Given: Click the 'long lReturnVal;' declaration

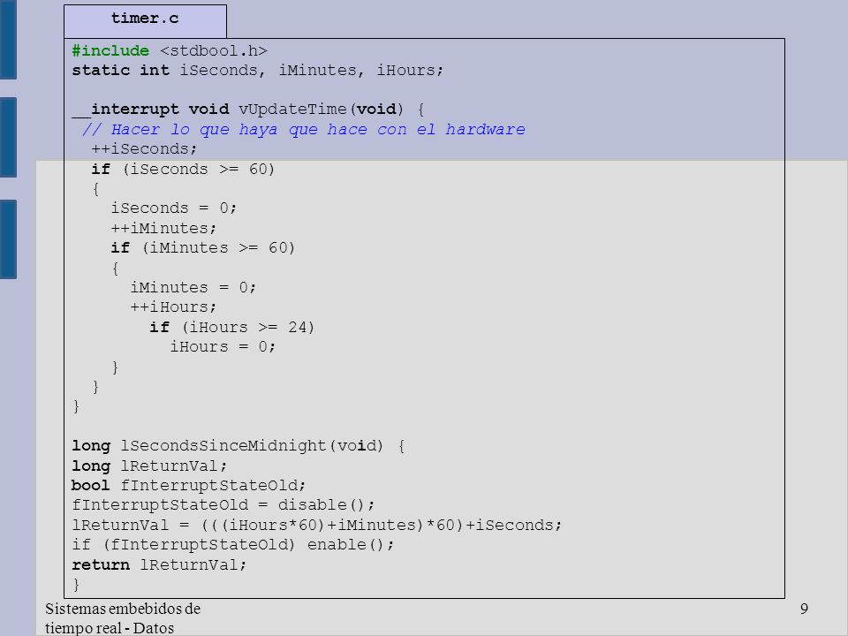Looking at the screenshot, I should 149,466.
